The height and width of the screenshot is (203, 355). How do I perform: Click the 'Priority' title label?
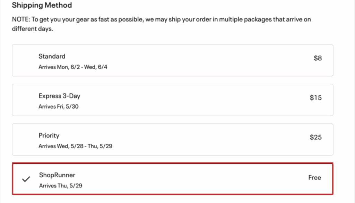pos(49,135)
